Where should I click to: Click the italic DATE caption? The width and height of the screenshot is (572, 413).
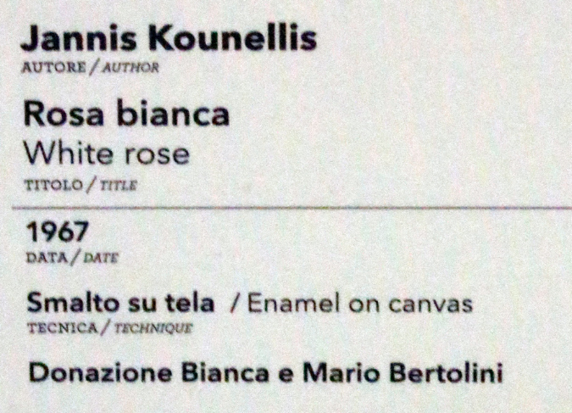tap(101, 258)
